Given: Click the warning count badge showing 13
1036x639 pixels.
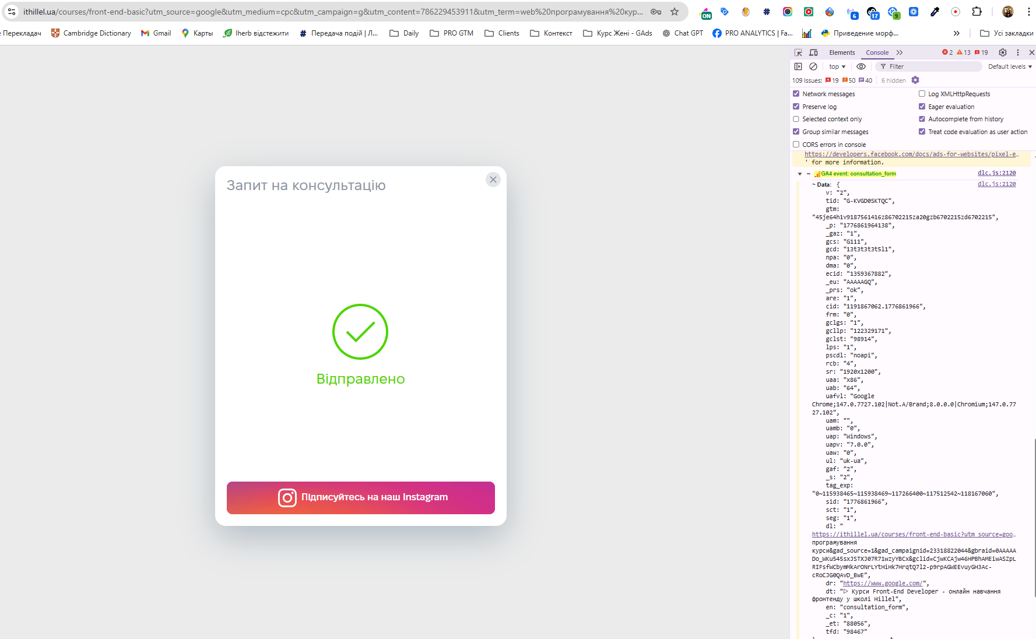Looking at the screenshot, I should pos(964,52).
